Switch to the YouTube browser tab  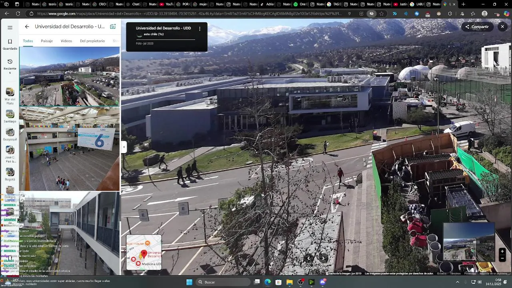[x=166, y=4]
